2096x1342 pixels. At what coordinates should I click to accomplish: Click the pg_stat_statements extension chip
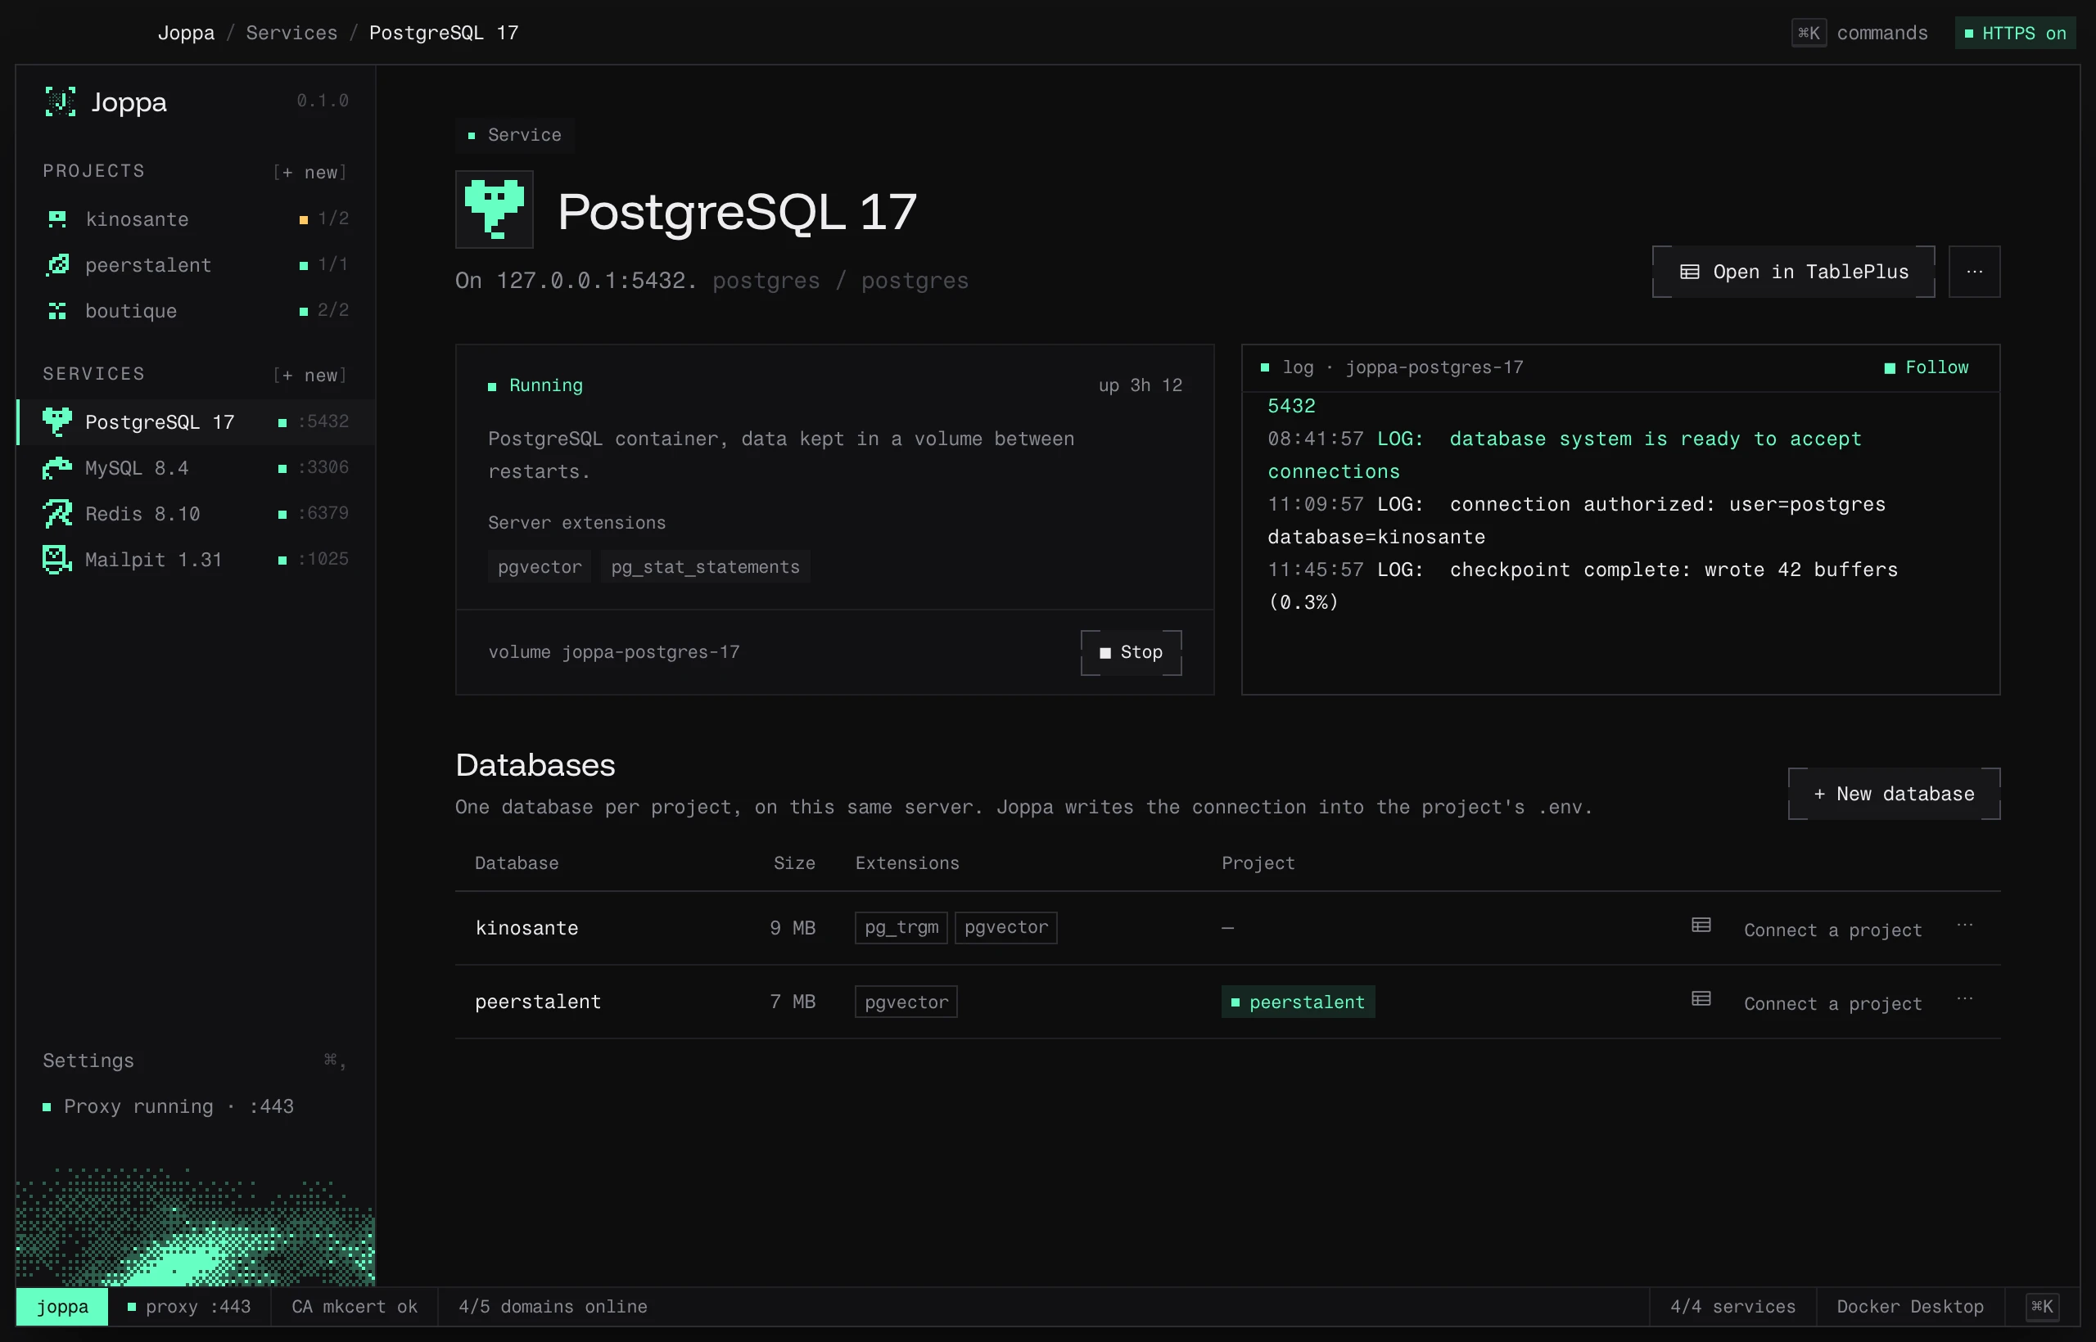pyautogui.click(x=705, y=567)
